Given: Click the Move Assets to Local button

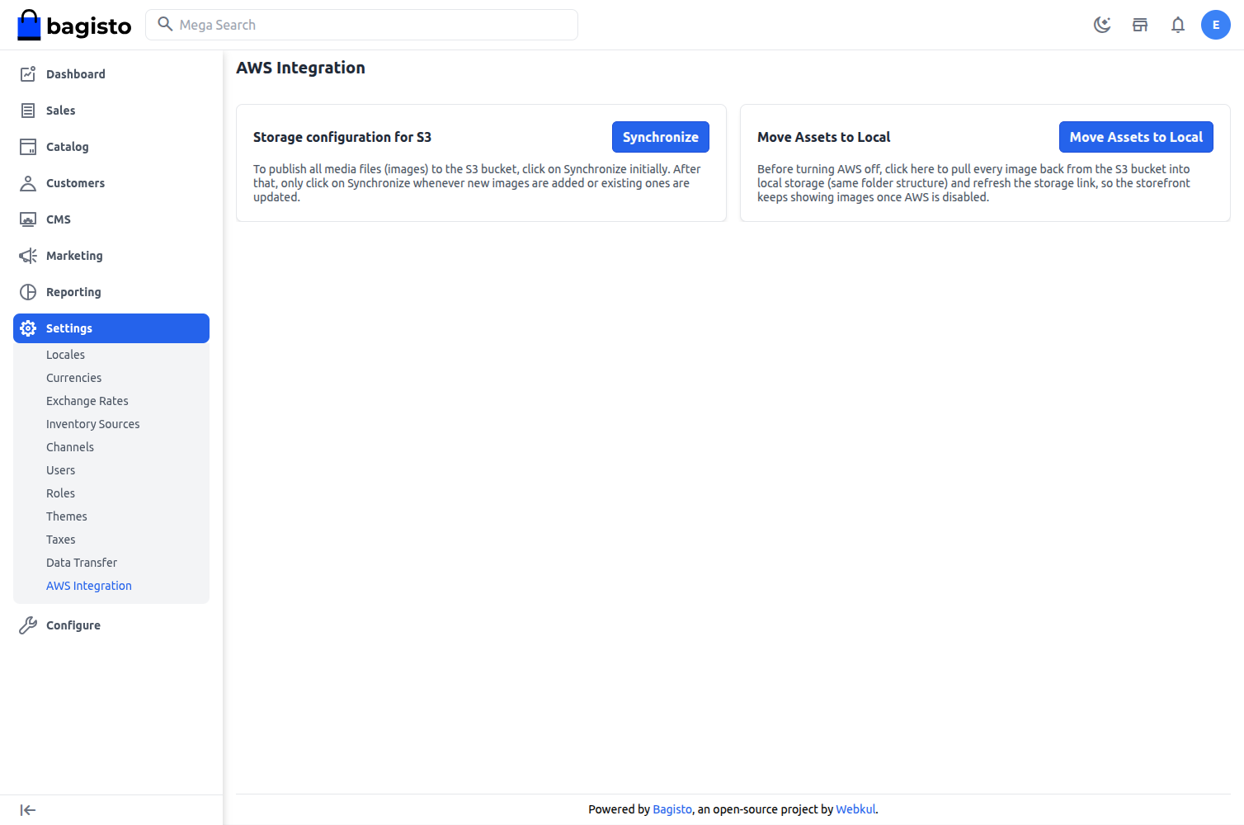Looking at the screenshot, I should click(1136, 137).
